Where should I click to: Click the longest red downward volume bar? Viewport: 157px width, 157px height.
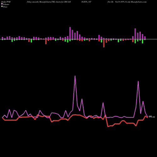tap(104, 43)
